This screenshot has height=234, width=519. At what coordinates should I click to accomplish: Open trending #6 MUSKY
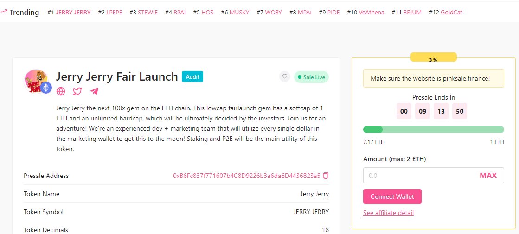tap(235, 13)
